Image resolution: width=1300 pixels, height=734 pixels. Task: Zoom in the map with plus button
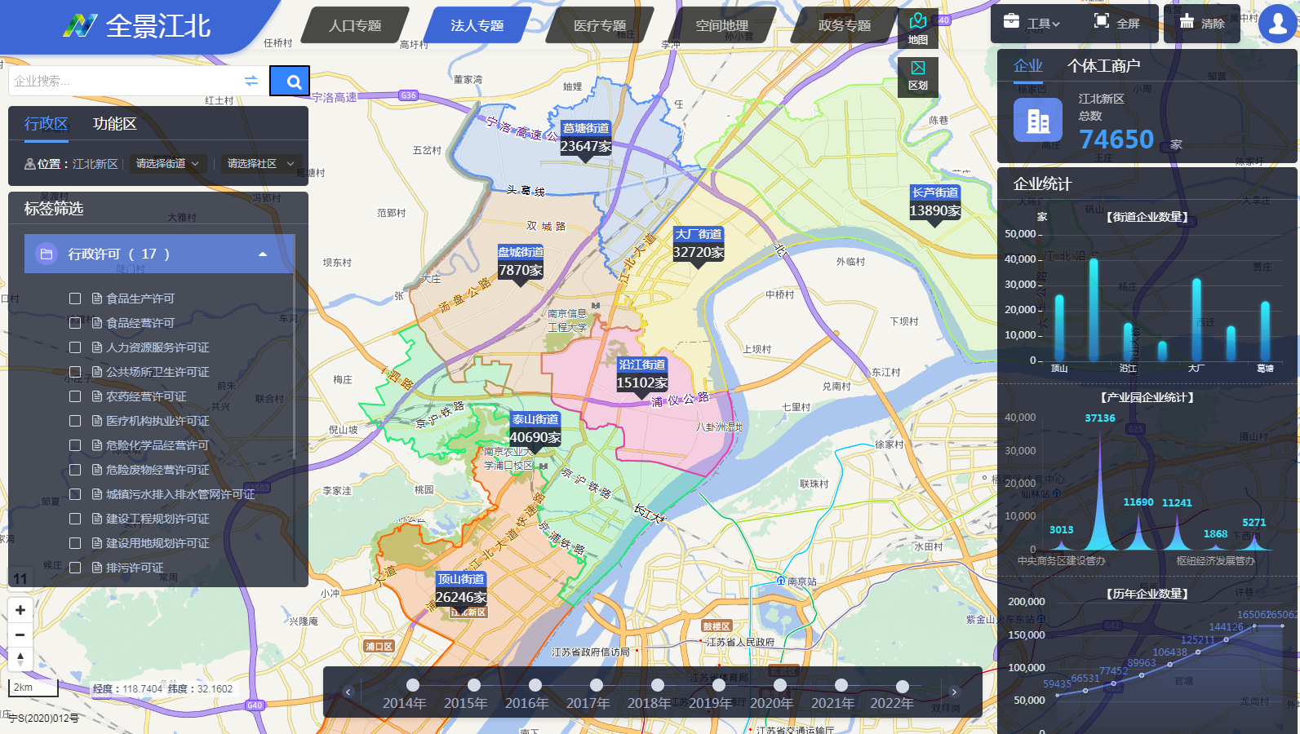[x=20, y=610]
